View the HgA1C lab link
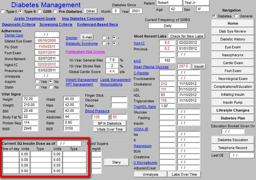Image resolution: width=256 pixels, height=180 pixels. coord(139,43)
